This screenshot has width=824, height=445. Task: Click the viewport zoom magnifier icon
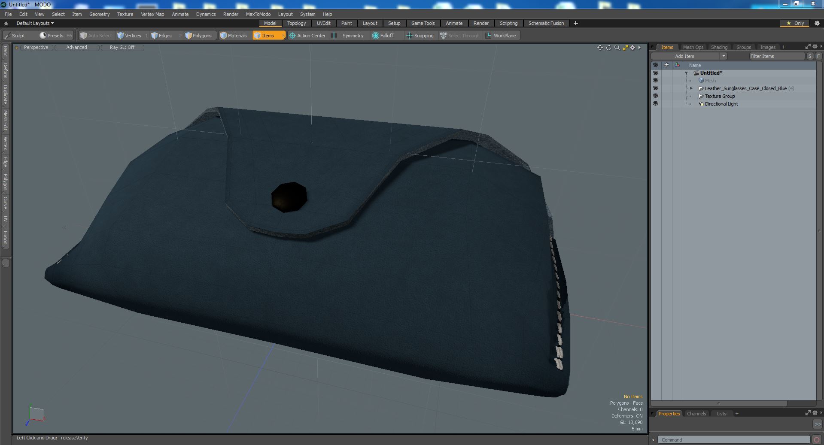(x=617, y=48)
